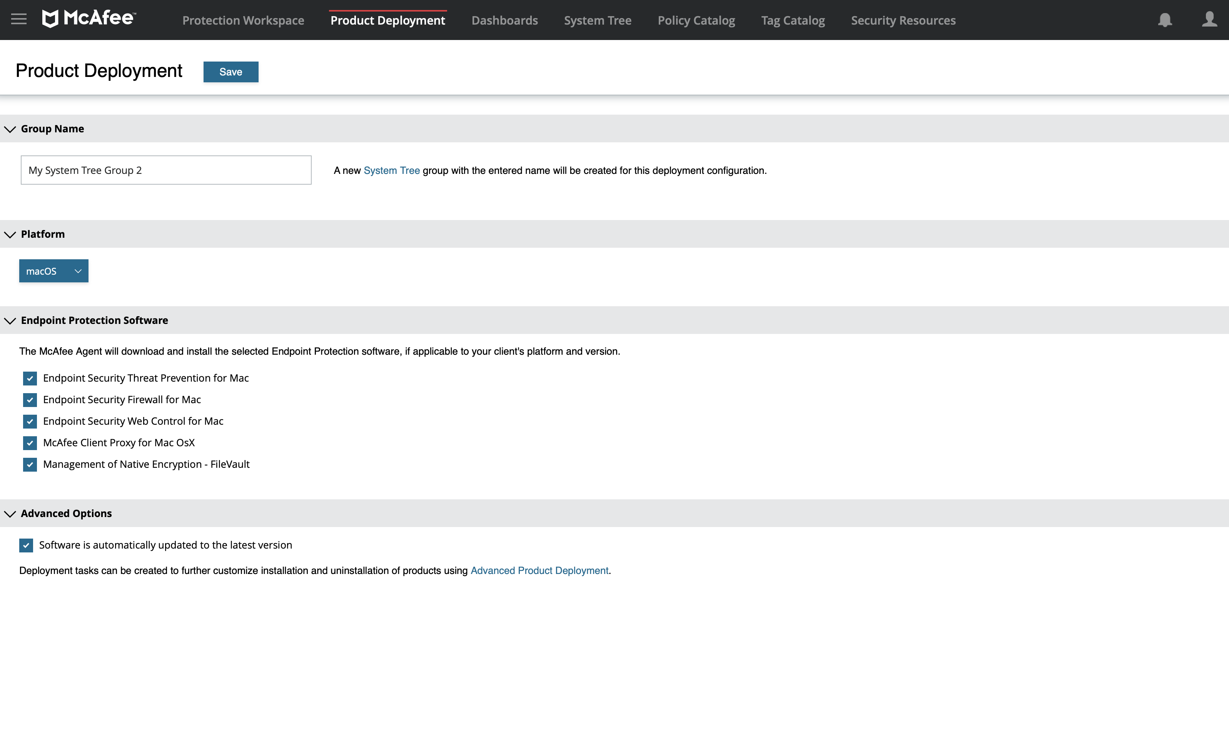
Task: Click the user profile icon
Action: [1210, 19]
